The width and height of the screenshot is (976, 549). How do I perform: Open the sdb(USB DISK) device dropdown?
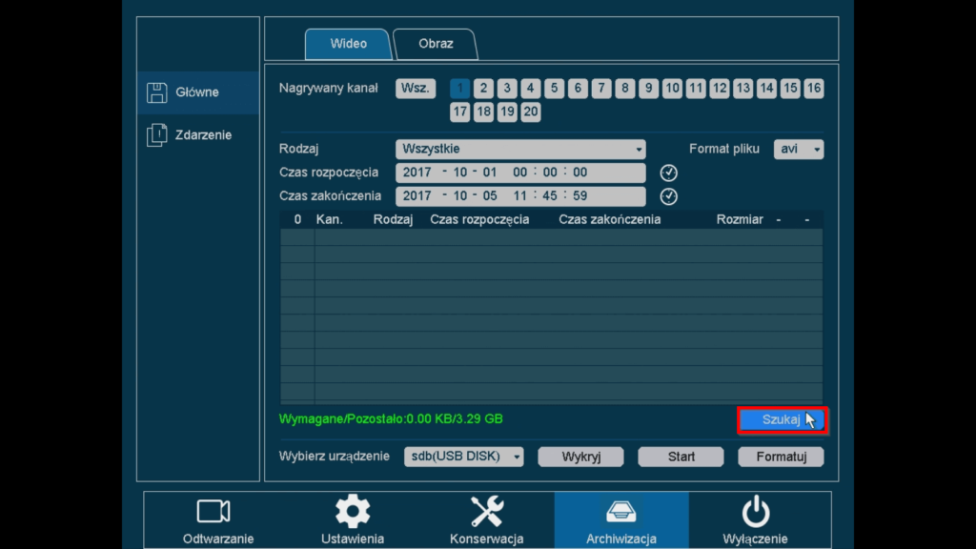464,457
